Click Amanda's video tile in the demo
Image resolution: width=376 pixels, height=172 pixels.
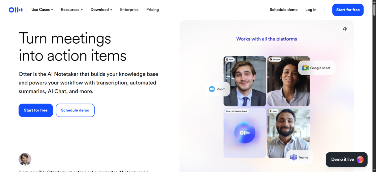[x=289, y=81]
